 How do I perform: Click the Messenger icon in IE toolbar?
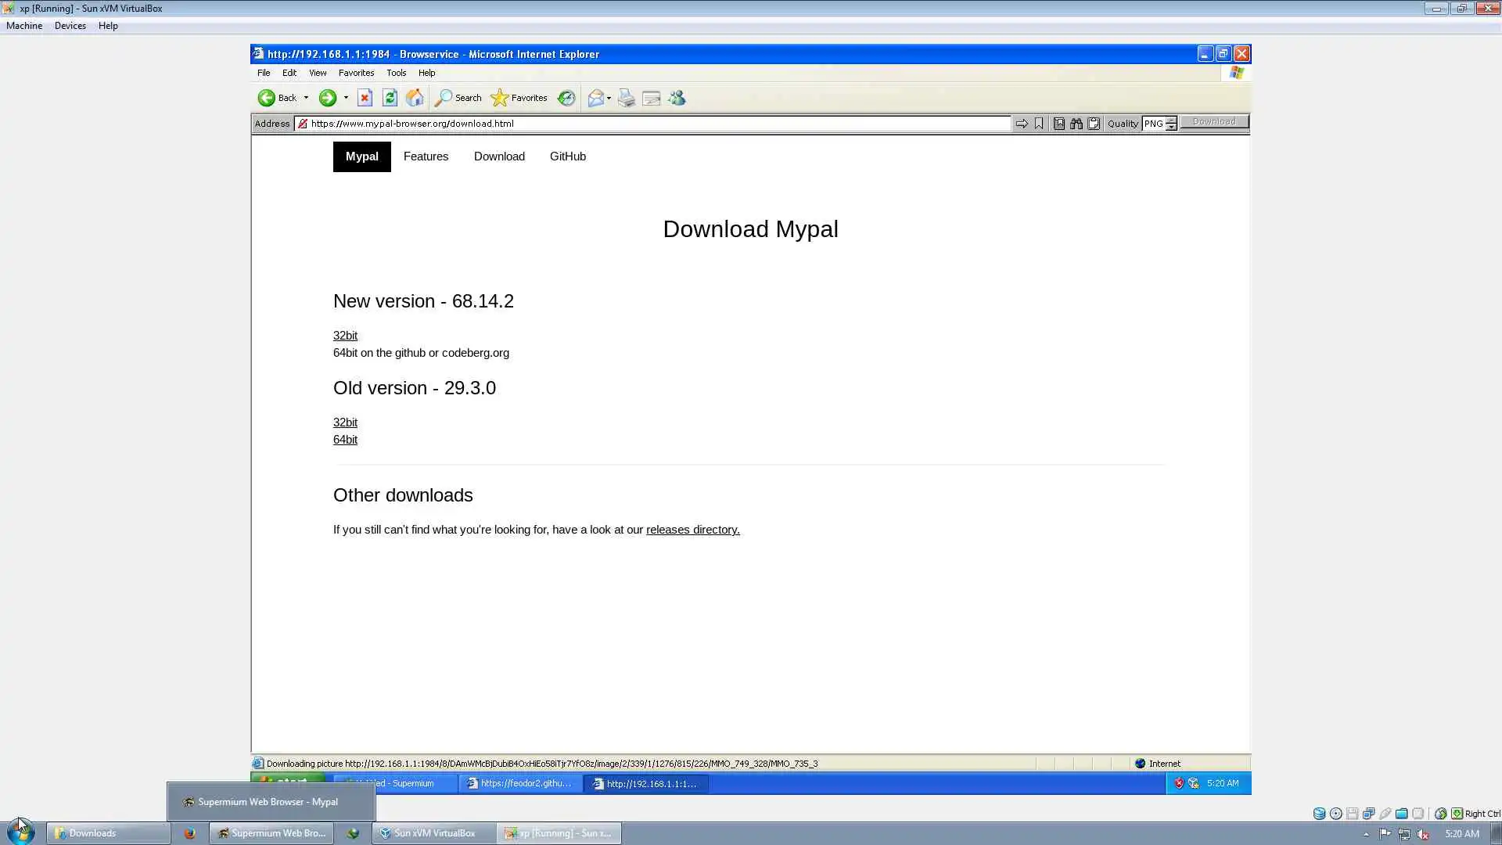pos(677,98)
